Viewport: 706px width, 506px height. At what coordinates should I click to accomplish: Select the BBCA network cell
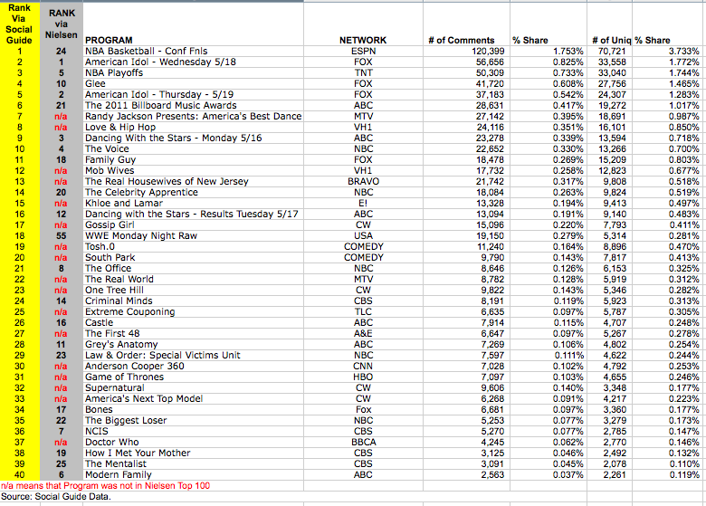pyautogui.click(x=363, y=442)
